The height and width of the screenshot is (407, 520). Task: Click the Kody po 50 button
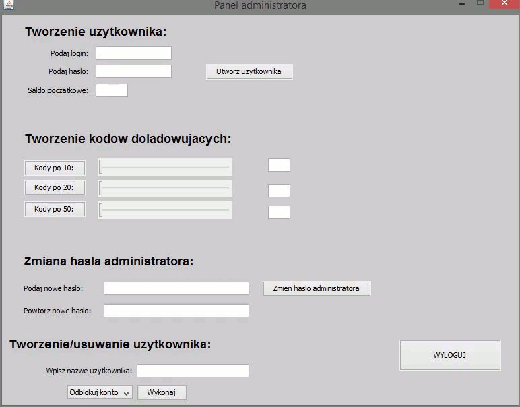55,209
